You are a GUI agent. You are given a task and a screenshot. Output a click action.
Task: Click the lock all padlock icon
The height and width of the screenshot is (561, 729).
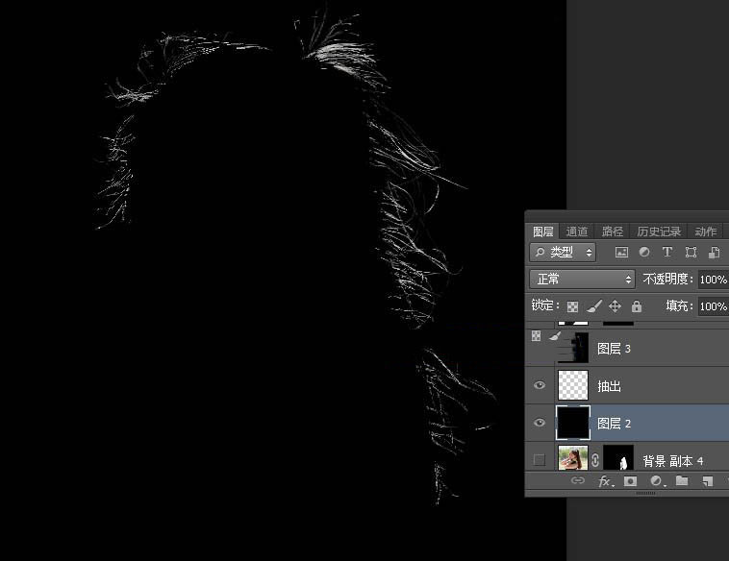tap(637, 306)
